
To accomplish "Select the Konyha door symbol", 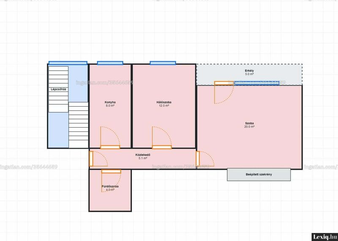I will point(110,138).
